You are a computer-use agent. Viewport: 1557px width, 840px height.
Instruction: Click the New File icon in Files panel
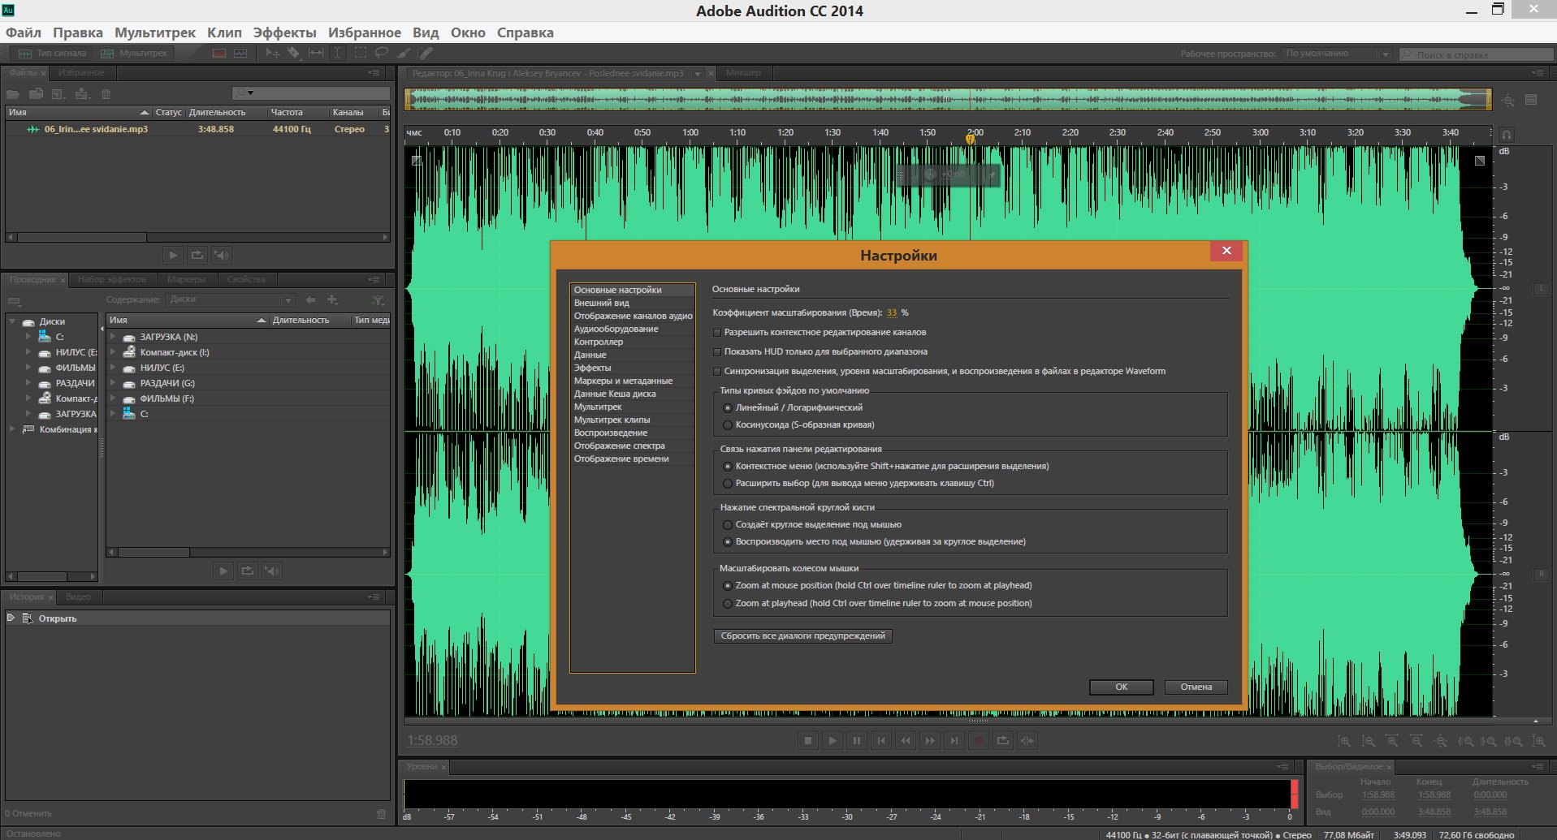[x=58, y=93]
